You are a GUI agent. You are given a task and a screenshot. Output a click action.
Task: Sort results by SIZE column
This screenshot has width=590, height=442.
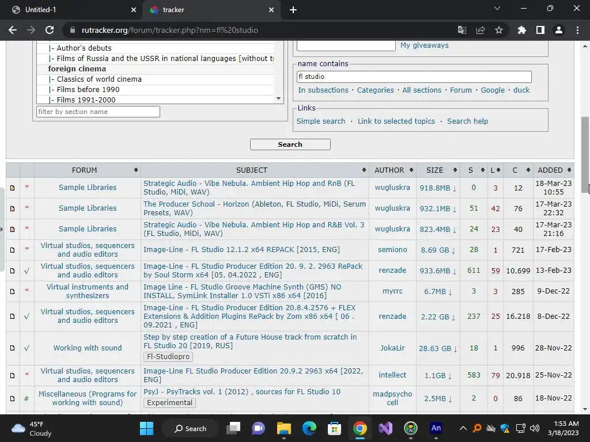click(438, 170)
